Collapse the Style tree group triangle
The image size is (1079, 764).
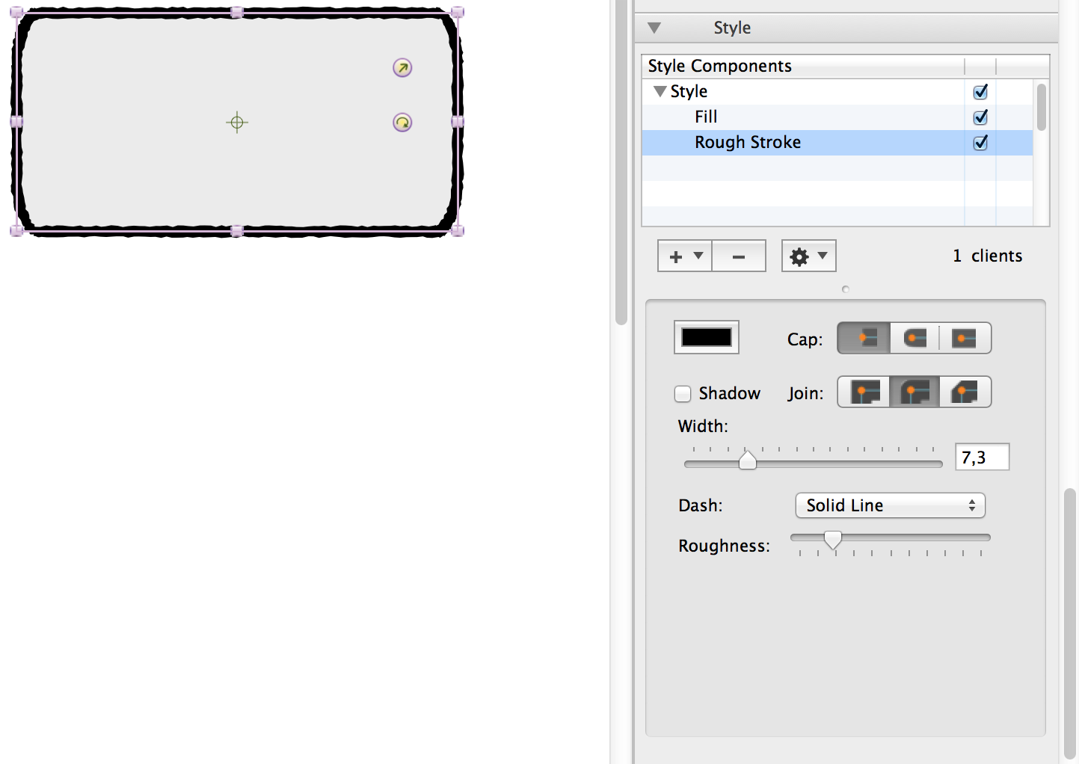coord(660,91)
